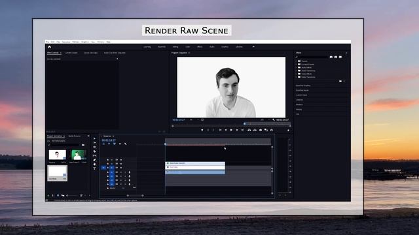Open timeline display settings wrench
Screen dimensions: 419x235
125,144
